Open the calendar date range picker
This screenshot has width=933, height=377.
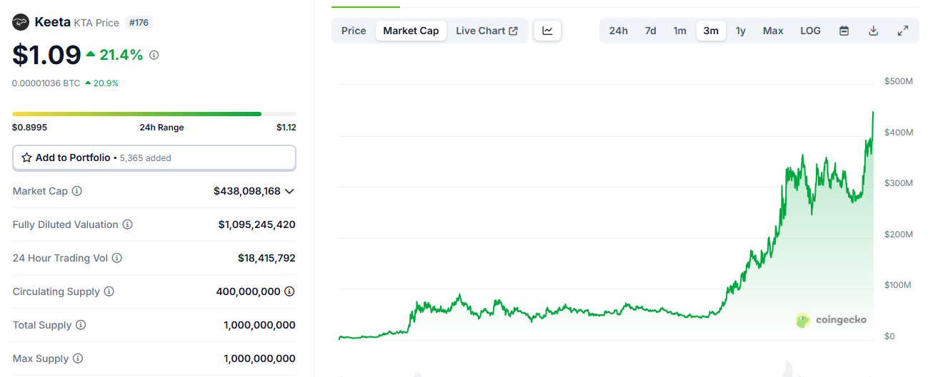point(844,31)
